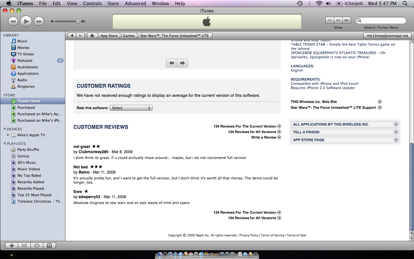
Task: Open the App Store breadcrumb
Action: (x=109, y=36)
